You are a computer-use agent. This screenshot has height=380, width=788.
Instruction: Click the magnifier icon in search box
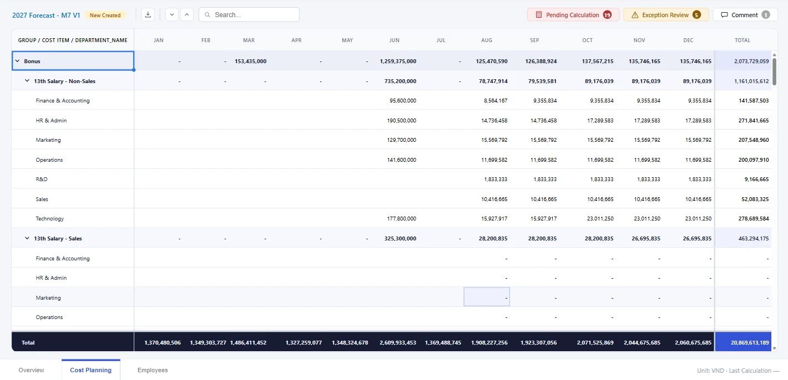click(208, 15)
